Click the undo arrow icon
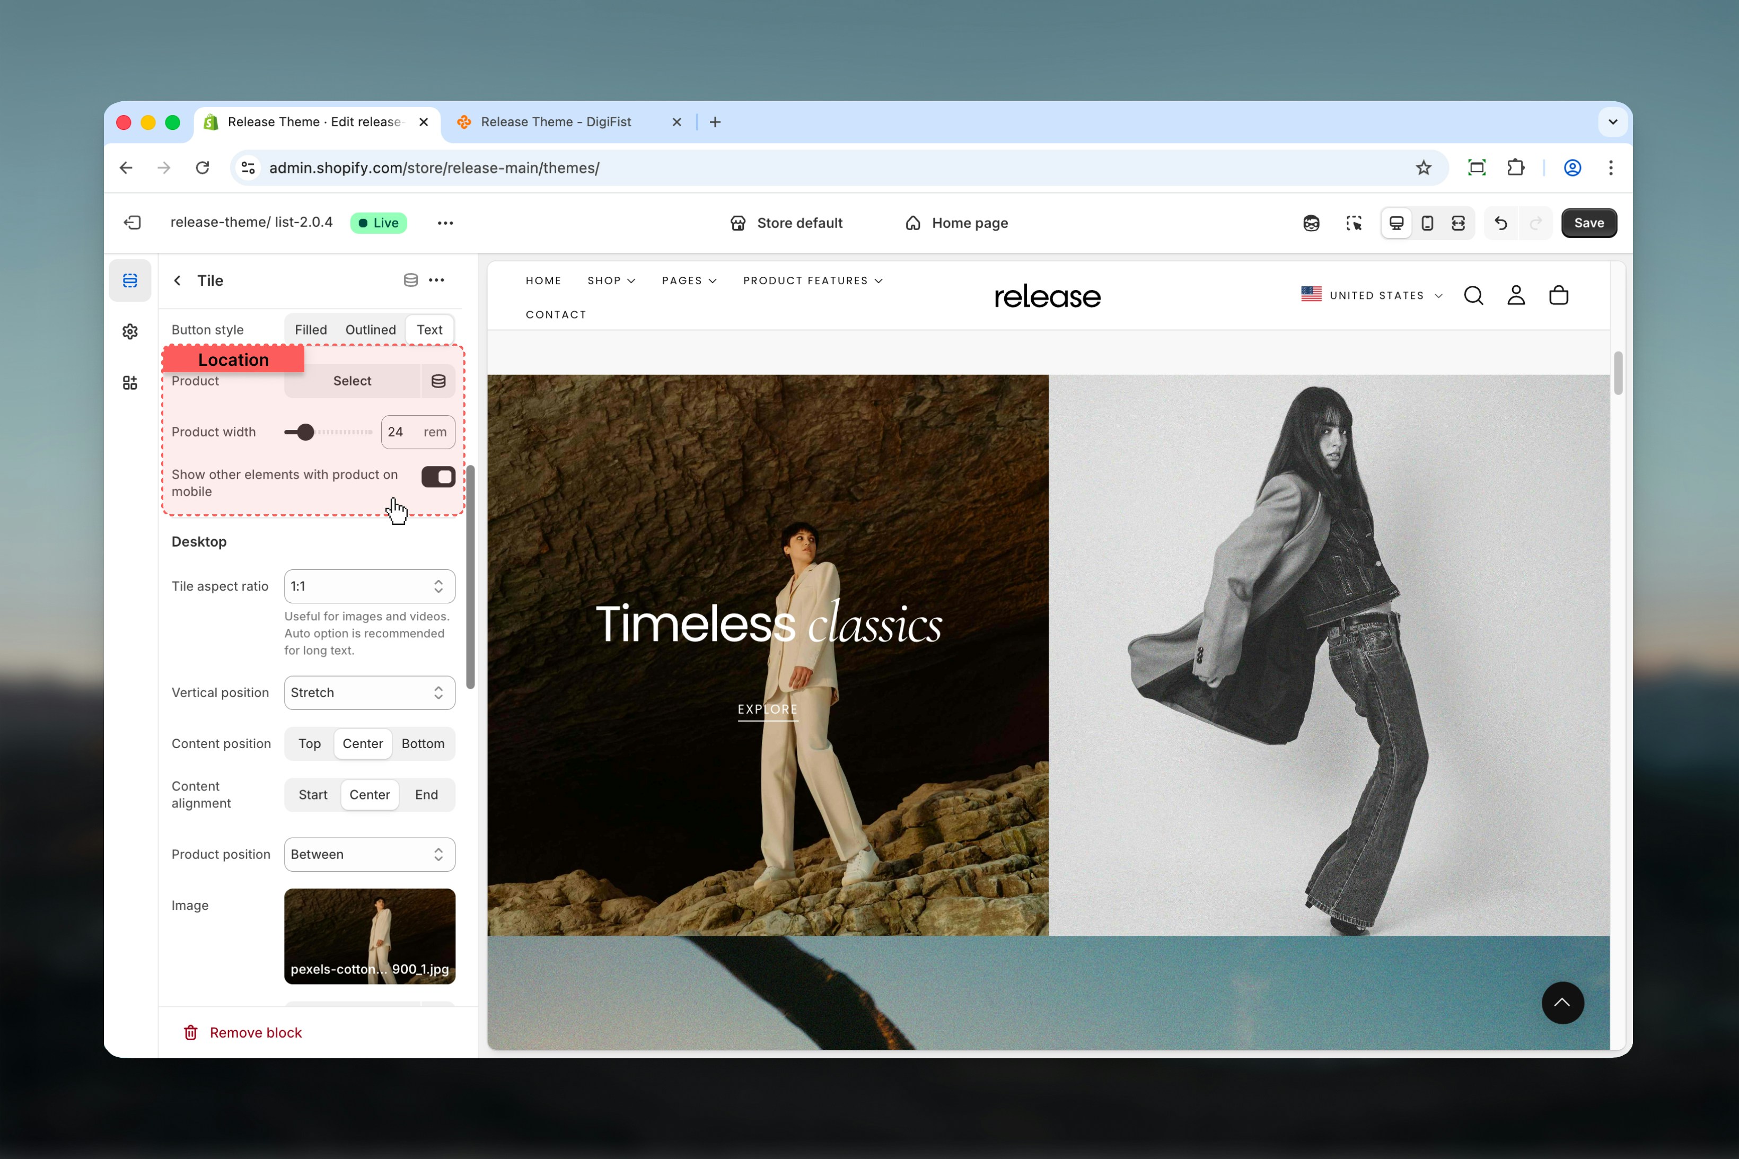The image size is (1739, 1159). coord(1500,223)
